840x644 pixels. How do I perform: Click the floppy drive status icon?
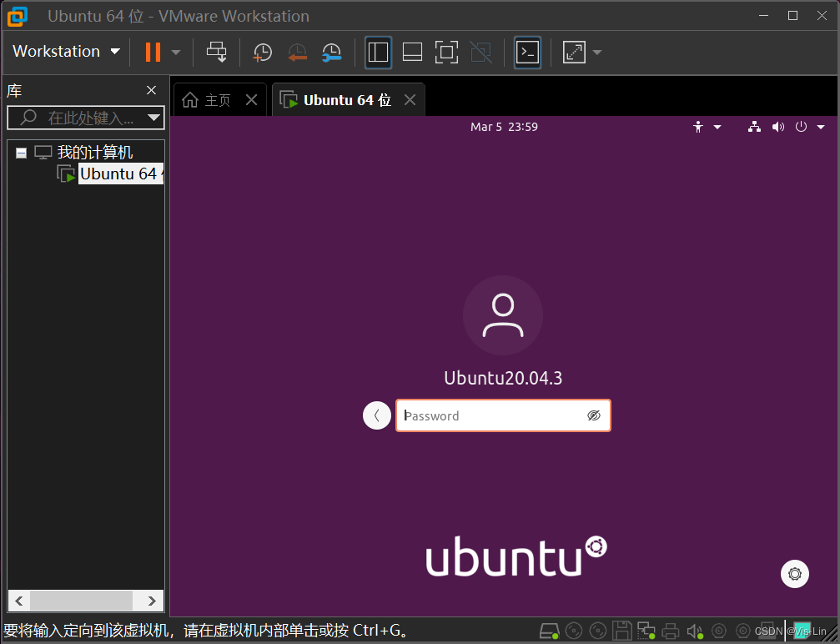pyautogui.click(x=622, y=631)
